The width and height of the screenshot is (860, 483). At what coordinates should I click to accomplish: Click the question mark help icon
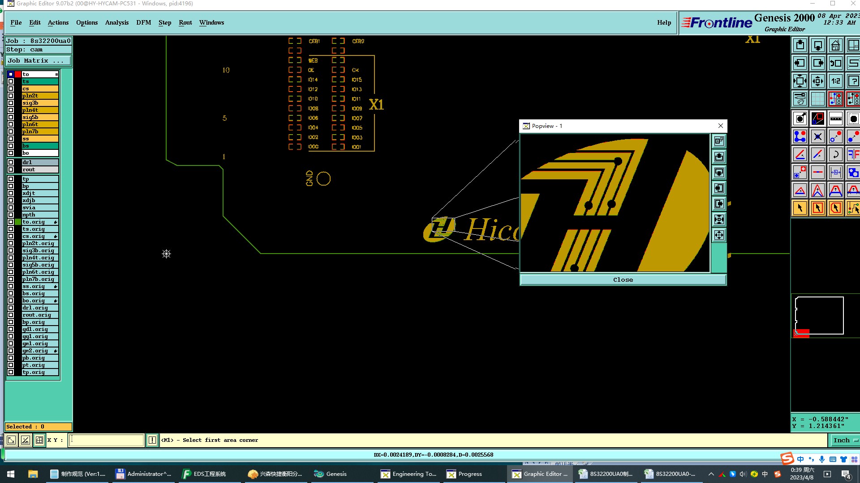pyautogui.click(x=853, y=81)
